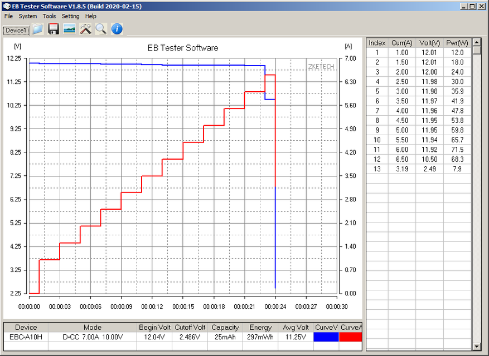Click the Curr(A) column header
Image resolution: width=489 pixels, height=356 pixels.
coord(402,43)
